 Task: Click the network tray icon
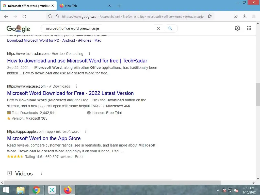coord(230,190)
